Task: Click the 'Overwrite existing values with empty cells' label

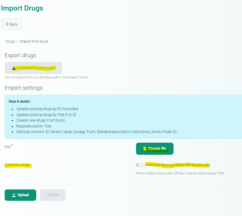Action: [x=177, y=165]
